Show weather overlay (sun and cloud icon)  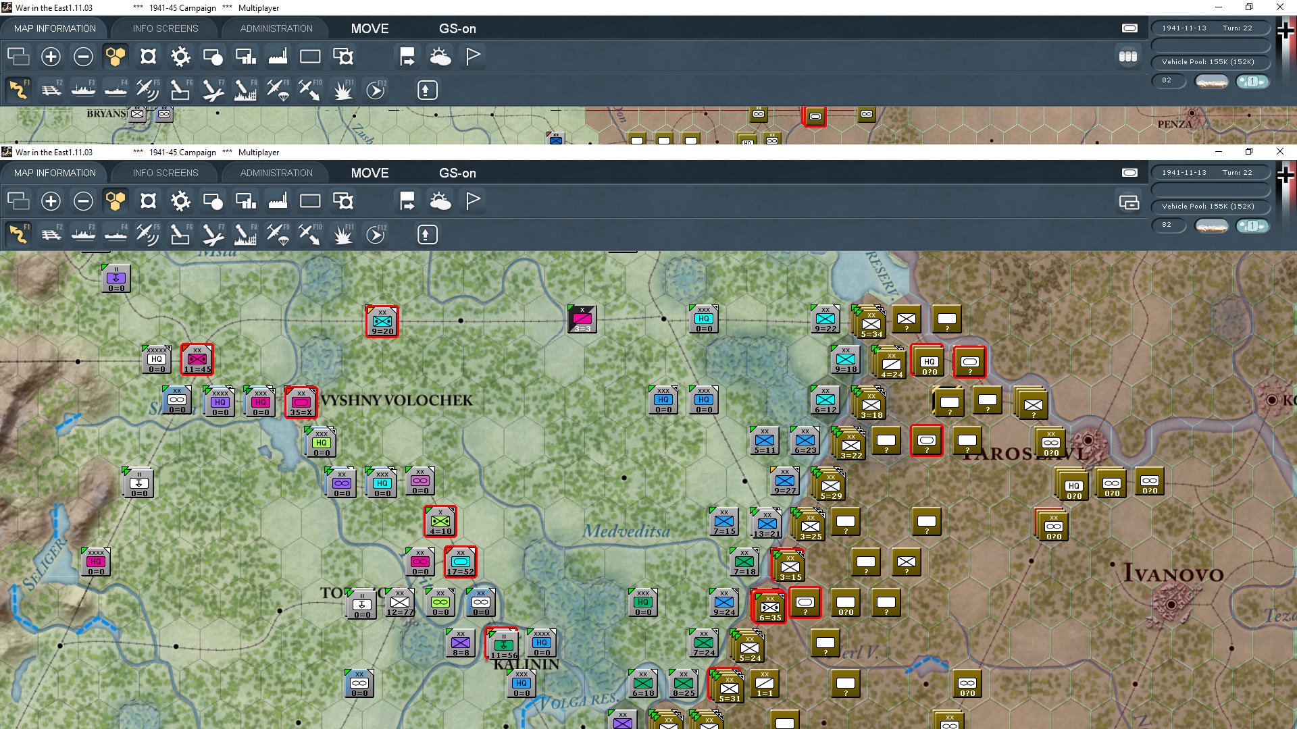pyautogui.click(x=440, y=201)
